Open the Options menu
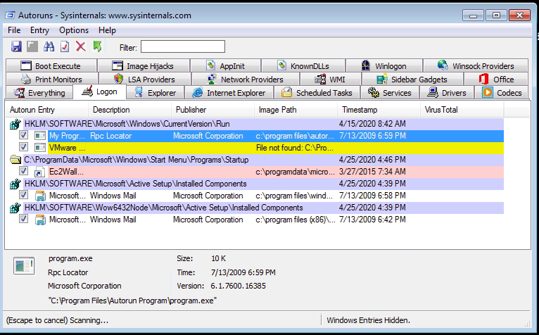The image size is (539, 335). point(74,30)
